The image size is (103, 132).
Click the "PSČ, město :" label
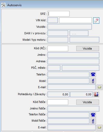(39, 68)
